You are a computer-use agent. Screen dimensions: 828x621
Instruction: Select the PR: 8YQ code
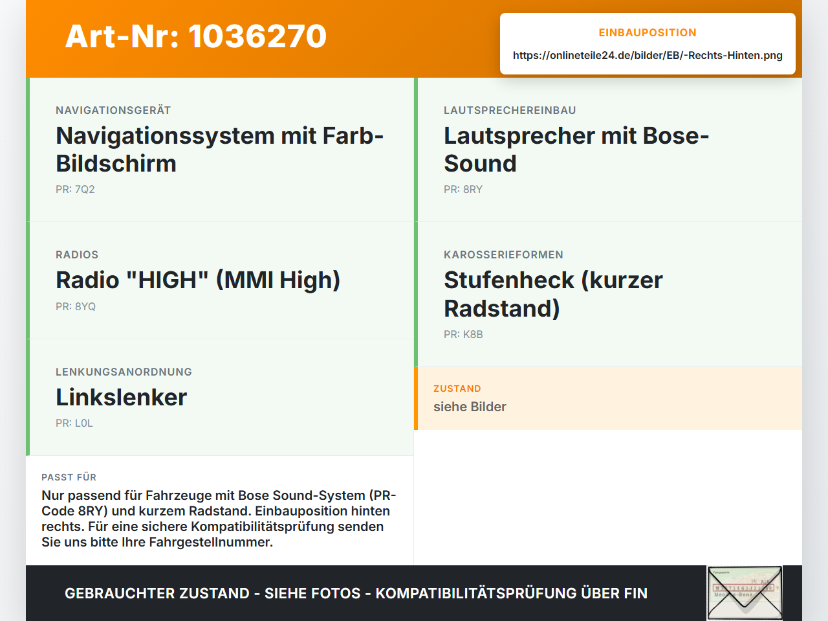76,306
